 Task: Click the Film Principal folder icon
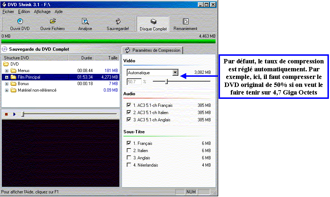pos(13,77)
